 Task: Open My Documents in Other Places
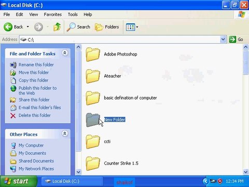32,153
